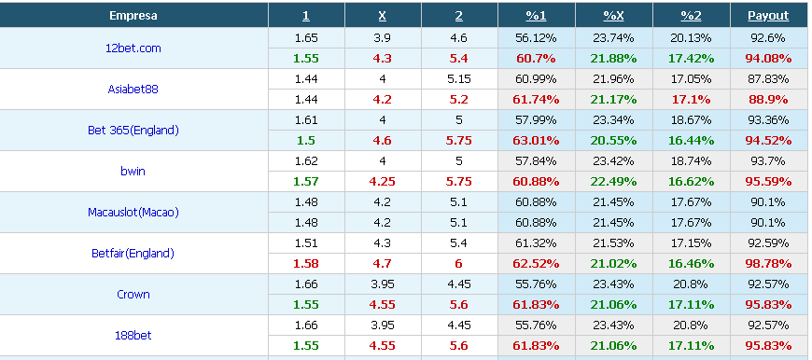Select Bet 365's 63.01% cell

tap(536, 141)
